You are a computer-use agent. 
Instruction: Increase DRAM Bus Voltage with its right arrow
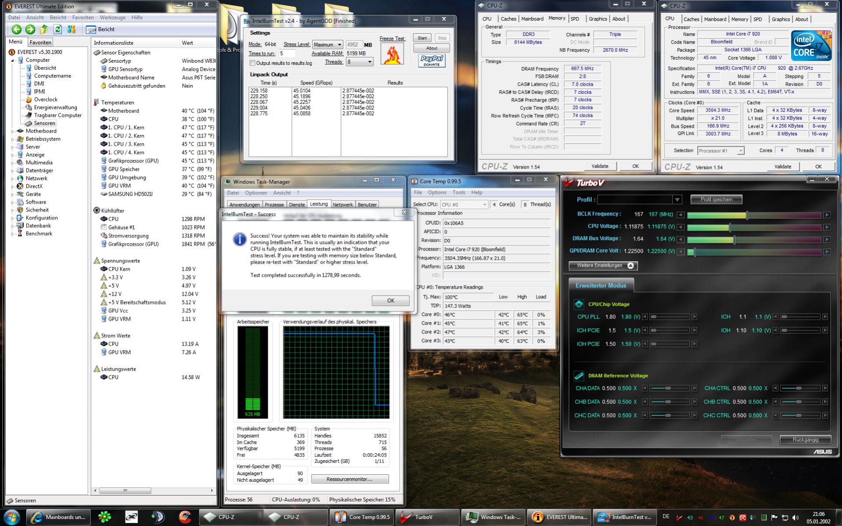pos(827,240)
